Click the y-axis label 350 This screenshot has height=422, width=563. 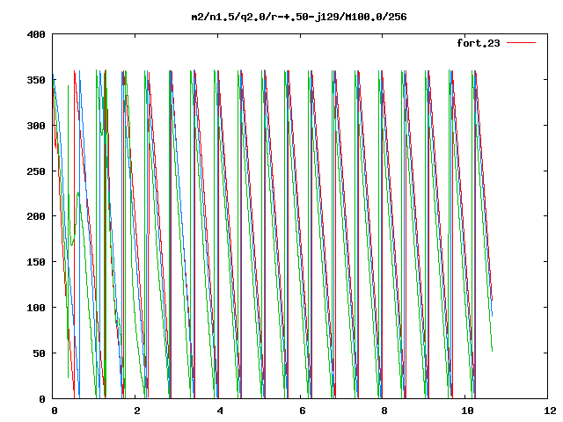pyautogui.click(x=36, y=80)
